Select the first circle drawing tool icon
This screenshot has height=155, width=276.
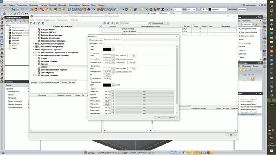pos(19,14)
